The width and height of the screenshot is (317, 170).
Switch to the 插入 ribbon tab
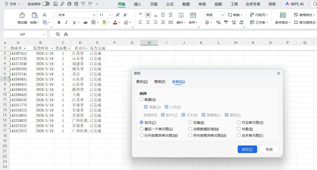click(137, 4)
